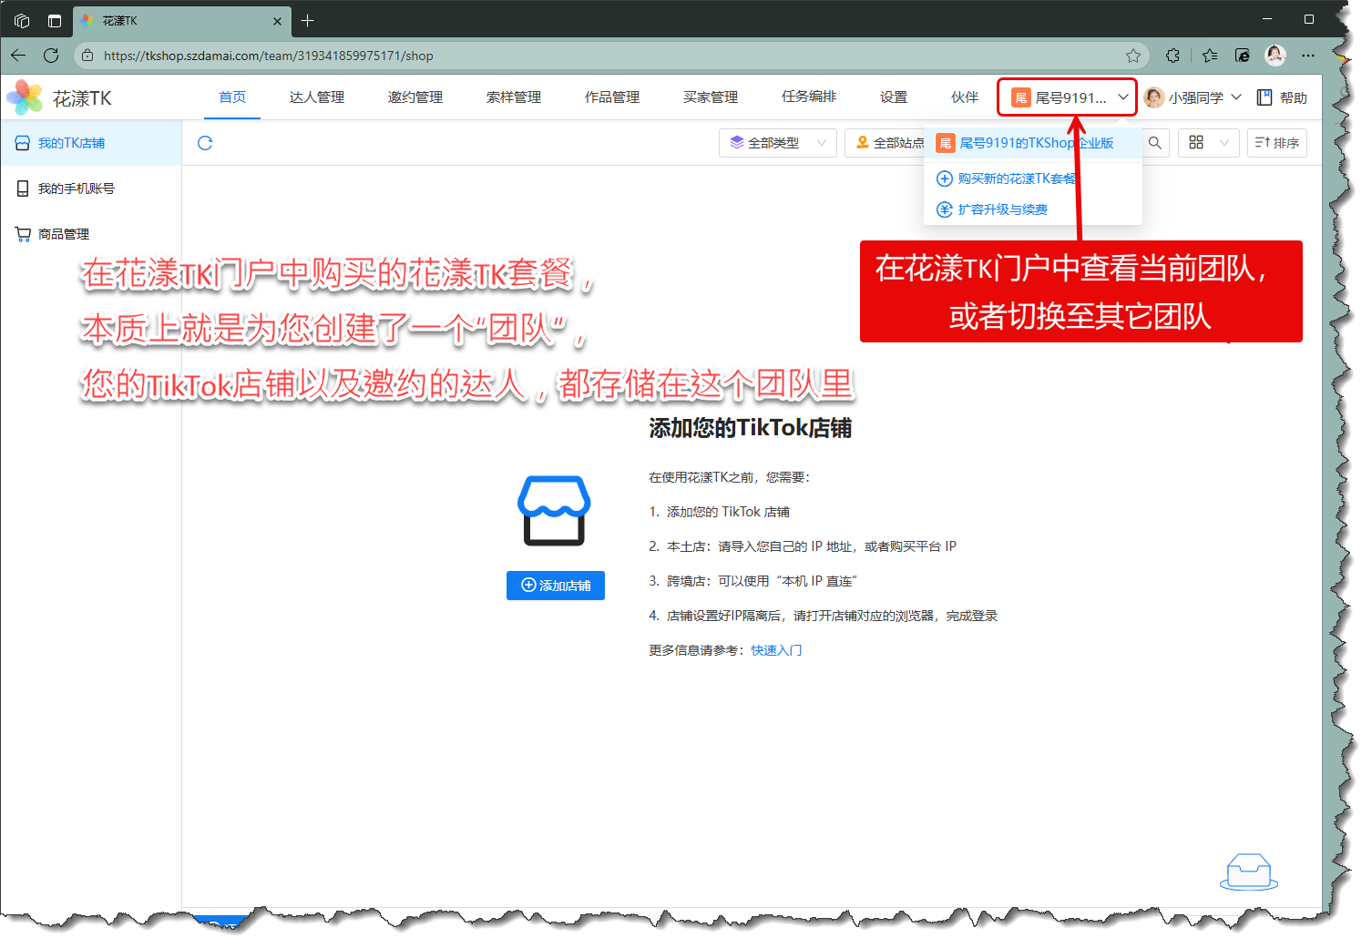This screenshot has height=948, width=1372.
Task: Choose 购买新的花漾TK套餐
Action: pos(1016,178)
